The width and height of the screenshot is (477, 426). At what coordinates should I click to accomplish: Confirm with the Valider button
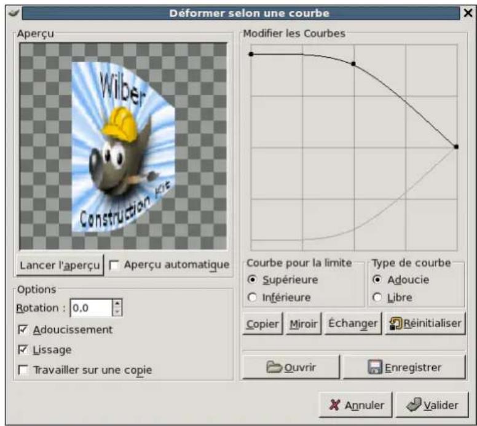(x=432, y=405)
